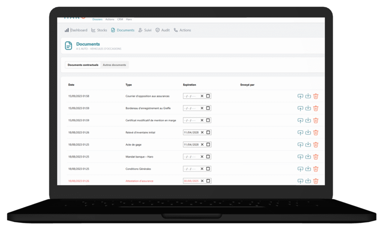This screenshot has height=230, width=384.
Task: Open calendar picker for Acte de gage expiration
Action: coord(208,145)
